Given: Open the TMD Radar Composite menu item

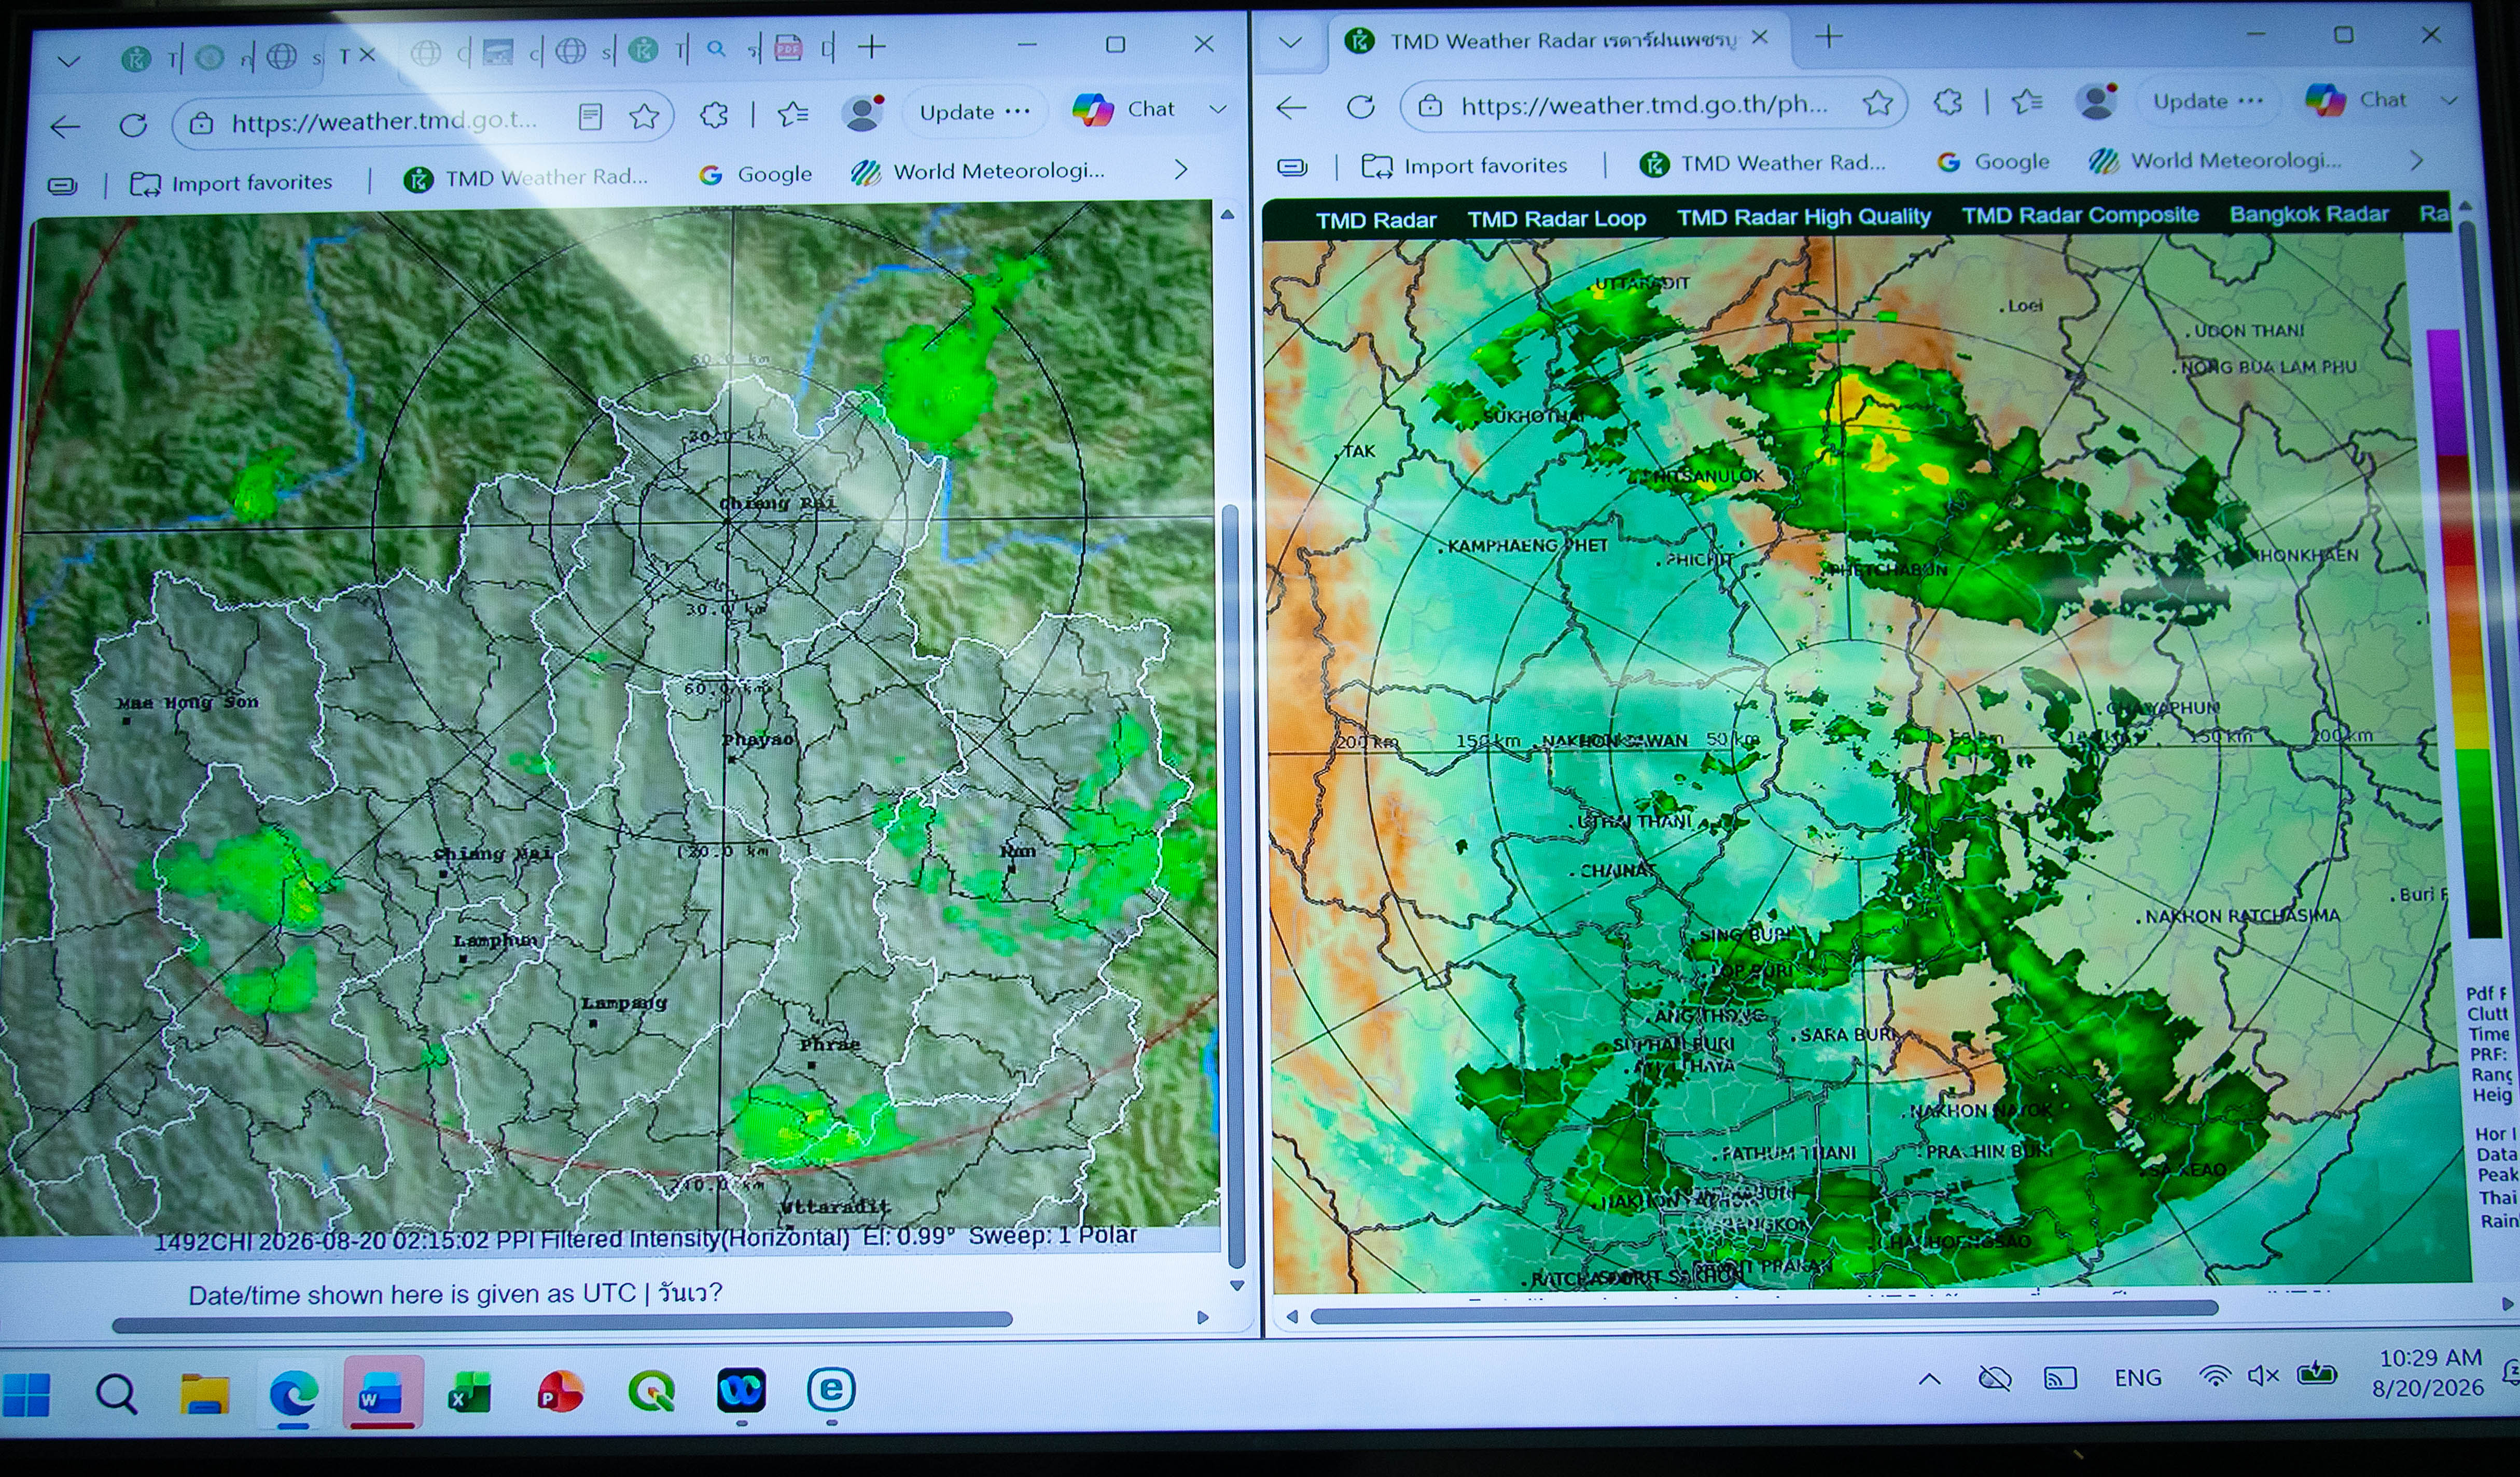Looking at the screenshot, I should pos(2080,215).
